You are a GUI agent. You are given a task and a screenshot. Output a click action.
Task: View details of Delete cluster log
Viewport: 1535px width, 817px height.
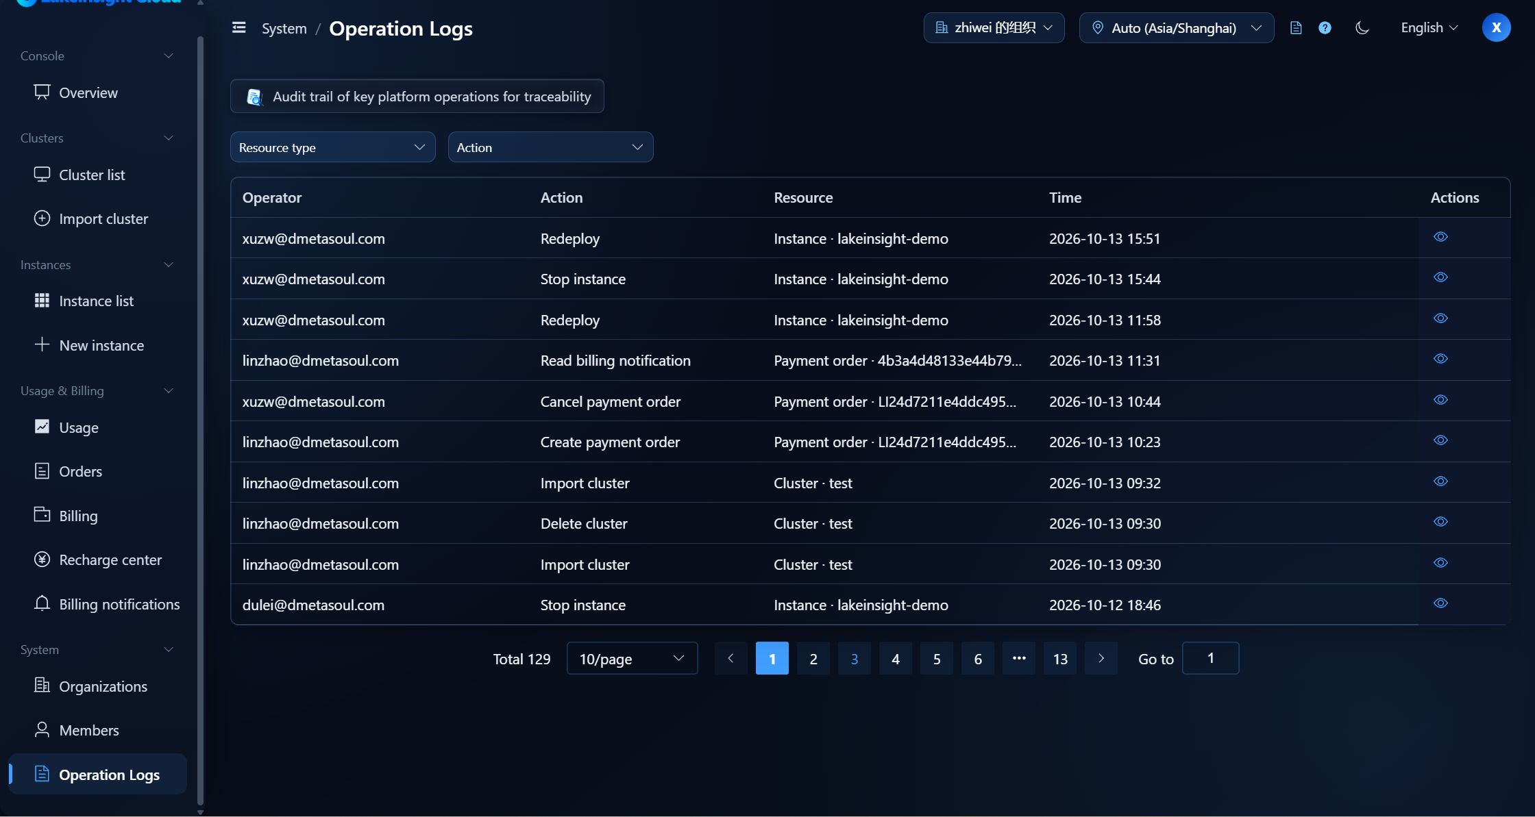coord(1440,522)
